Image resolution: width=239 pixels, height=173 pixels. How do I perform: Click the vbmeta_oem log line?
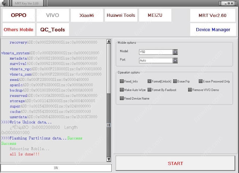(56, 74)
